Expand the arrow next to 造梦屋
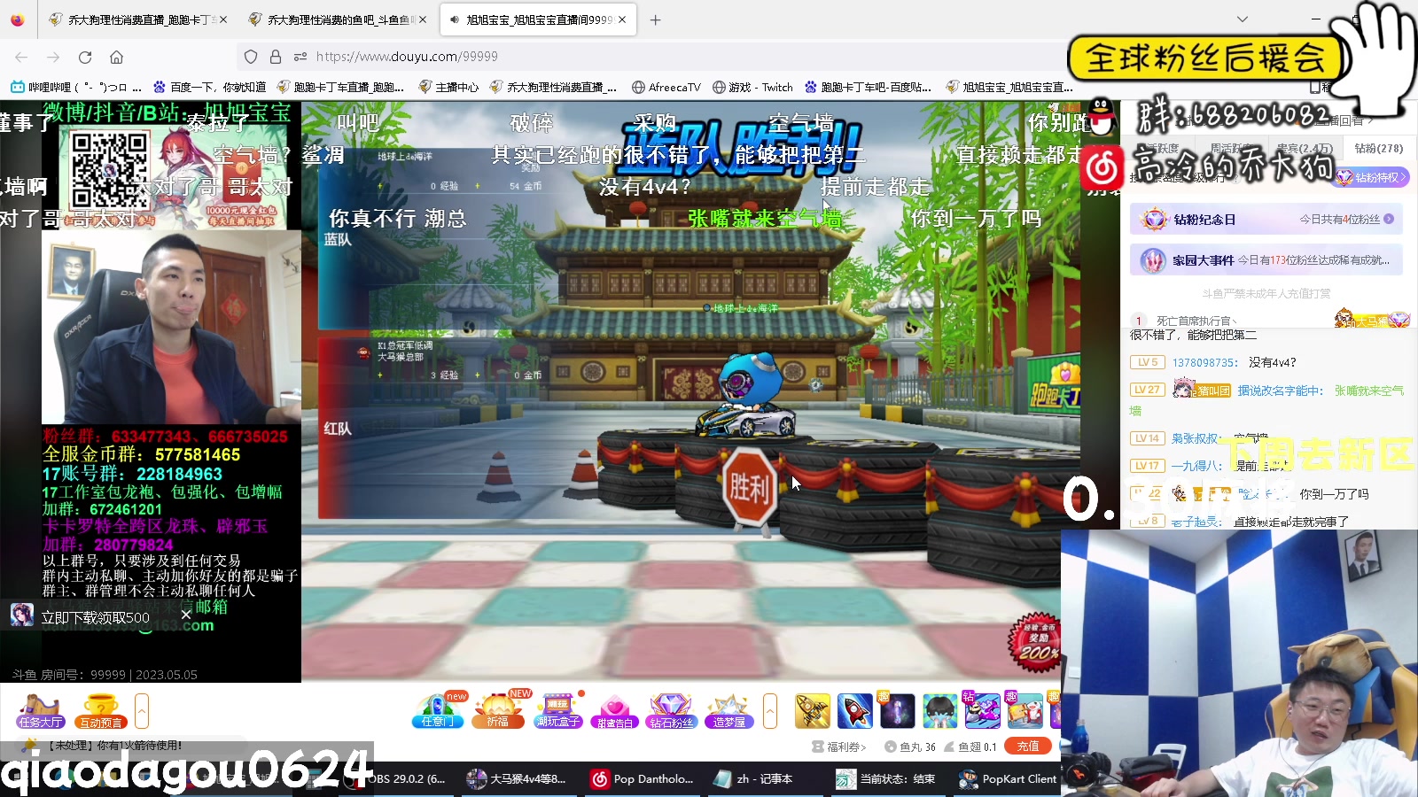This screenshot has height=797, width=1418. [x=770, y=711]
